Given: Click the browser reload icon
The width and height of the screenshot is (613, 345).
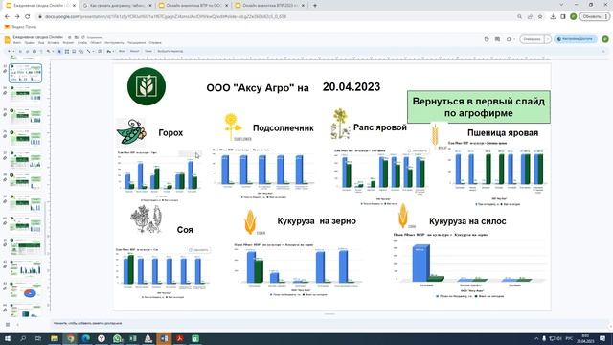Looking at the screenshot, I should (x=28, y=17).
